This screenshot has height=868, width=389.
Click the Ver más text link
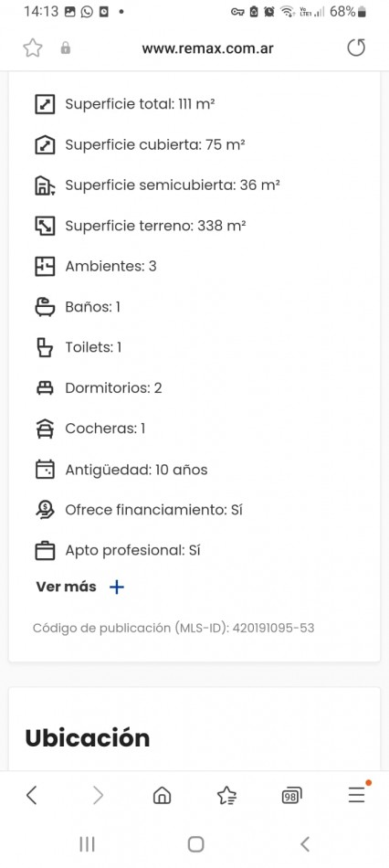(66, 587)
